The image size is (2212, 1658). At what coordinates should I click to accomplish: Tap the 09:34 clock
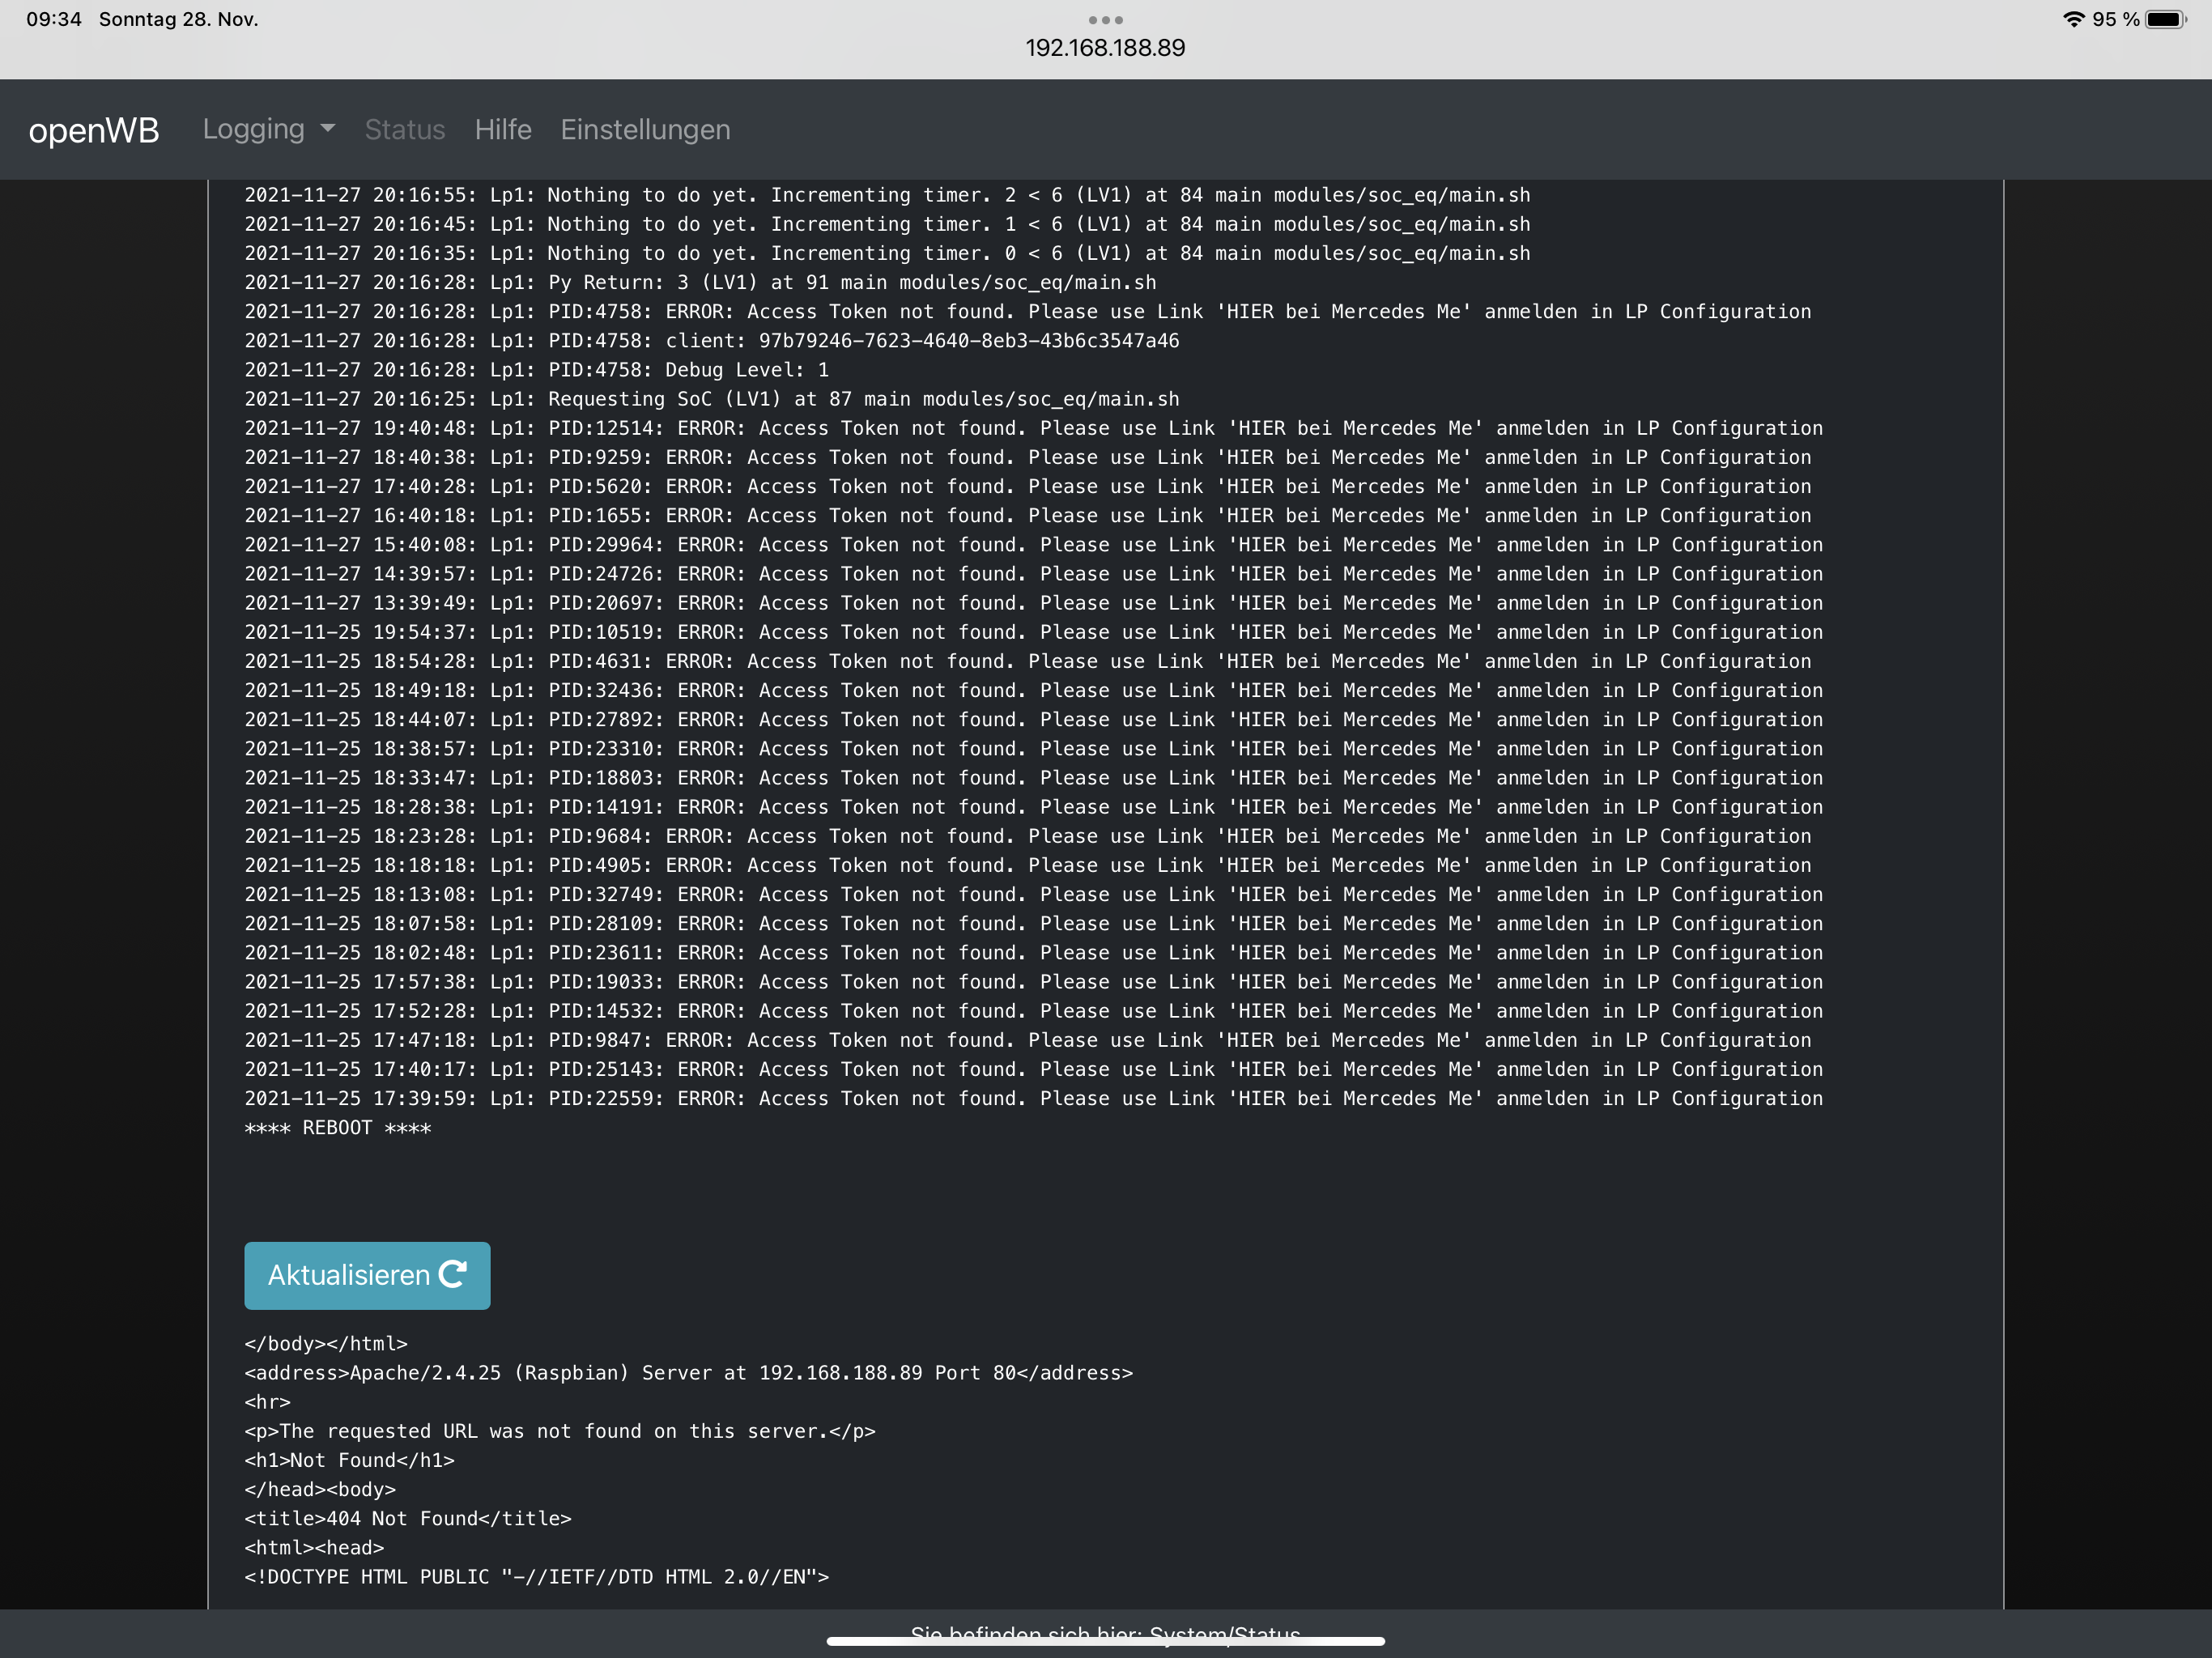tap(54, 19)
